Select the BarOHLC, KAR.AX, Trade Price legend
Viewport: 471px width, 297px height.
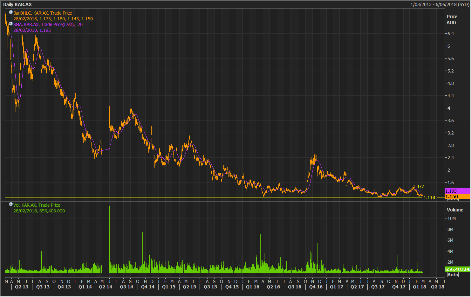(x=43, y=13)
